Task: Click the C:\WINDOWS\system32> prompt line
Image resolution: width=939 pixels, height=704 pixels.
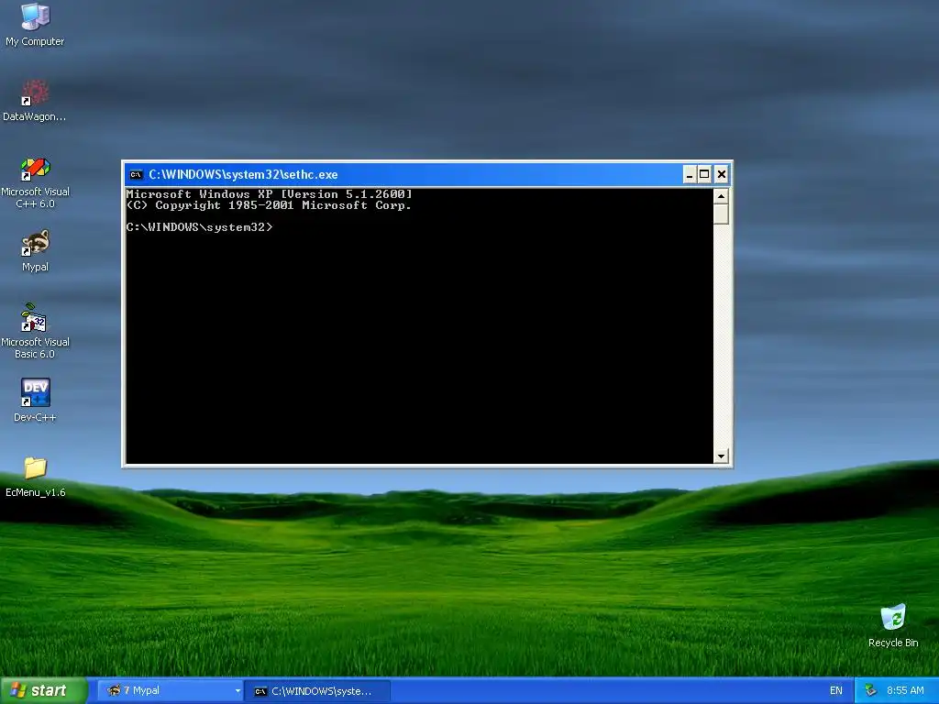Action: click(x=199, y=227)
